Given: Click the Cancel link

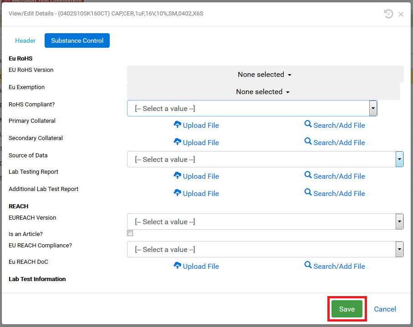Looking at the screenshot, I should pyautogui.click(x=385, y=309).
